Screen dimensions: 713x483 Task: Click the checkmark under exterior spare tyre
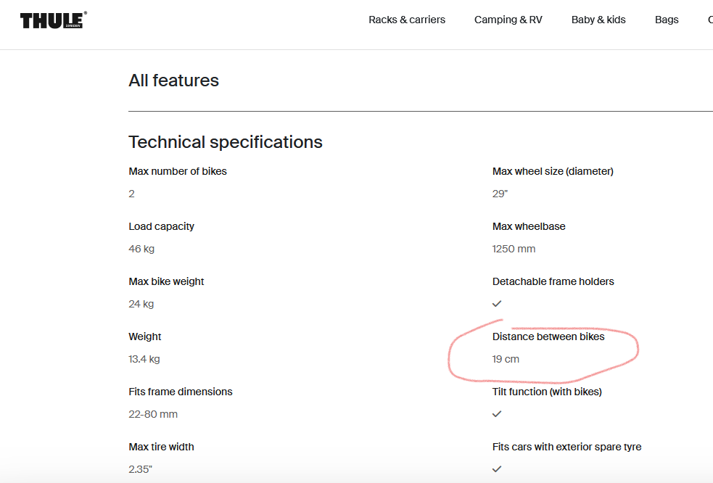pos(497,469)
